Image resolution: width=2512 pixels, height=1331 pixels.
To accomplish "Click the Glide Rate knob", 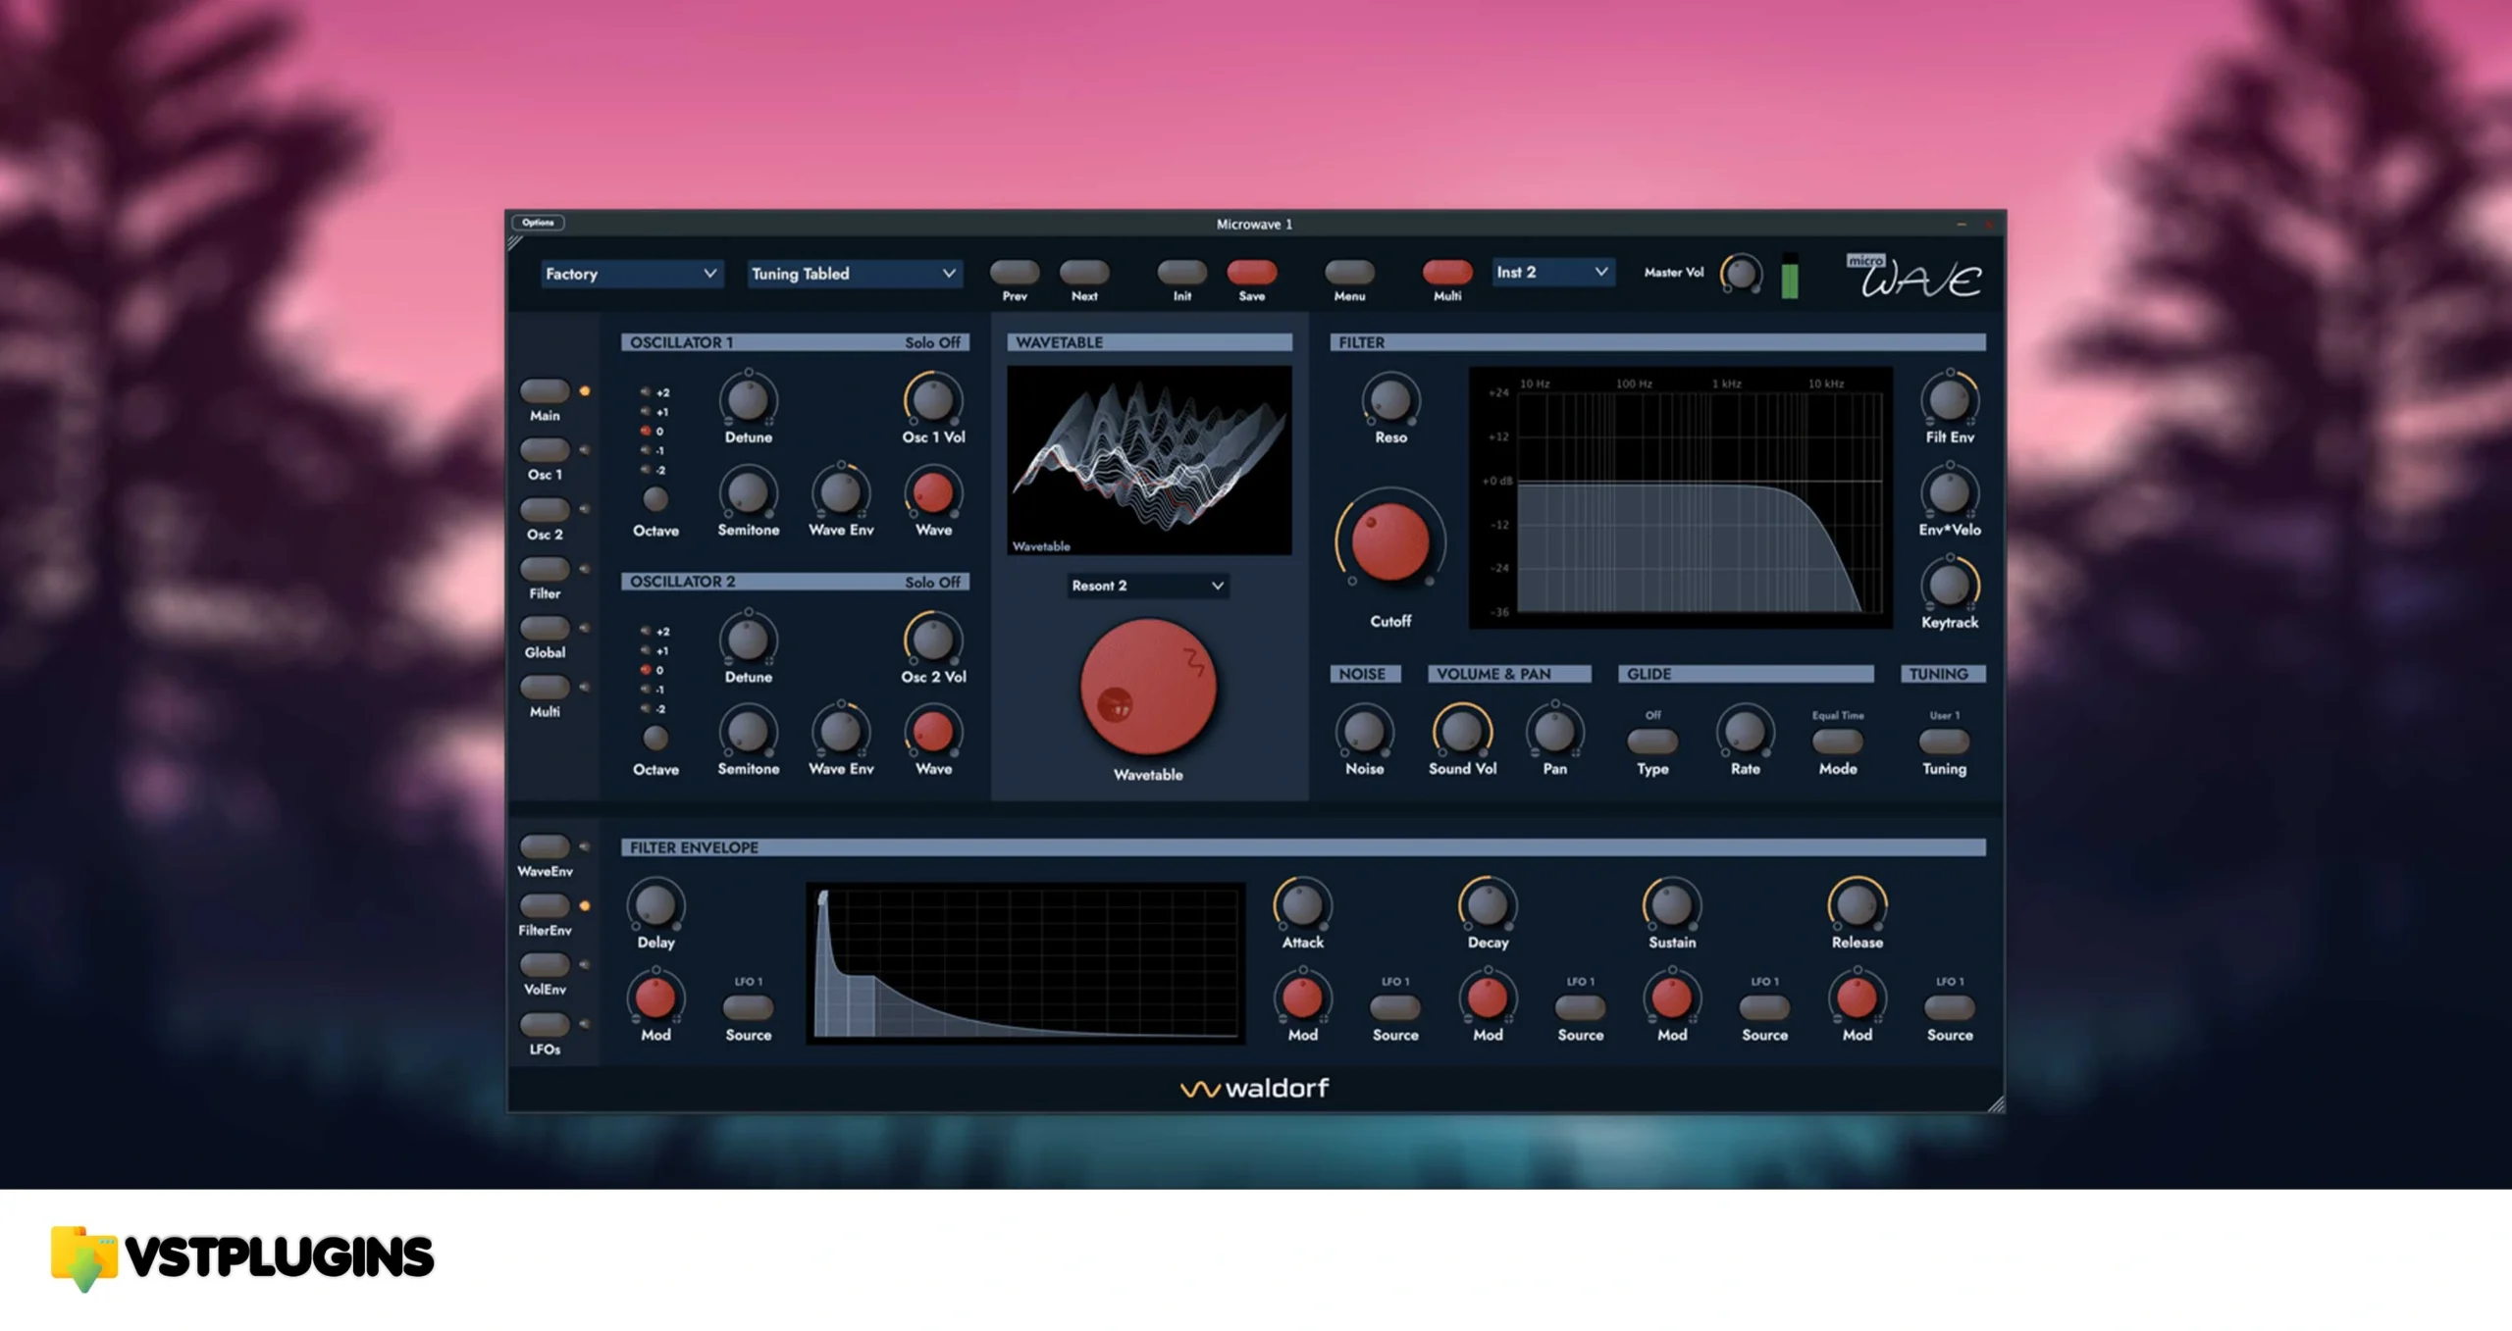I will (1744, 732).
